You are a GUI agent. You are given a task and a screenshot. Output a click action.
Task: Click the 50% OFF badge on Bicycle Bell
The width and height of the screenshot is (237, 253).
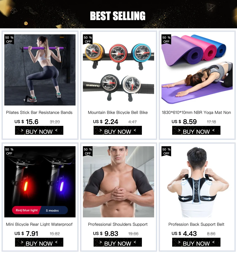(x=88, y=39)
